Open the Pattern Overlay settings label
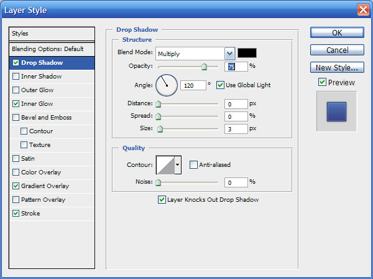Screen dimensions: 373x279 tap(43, 200)
